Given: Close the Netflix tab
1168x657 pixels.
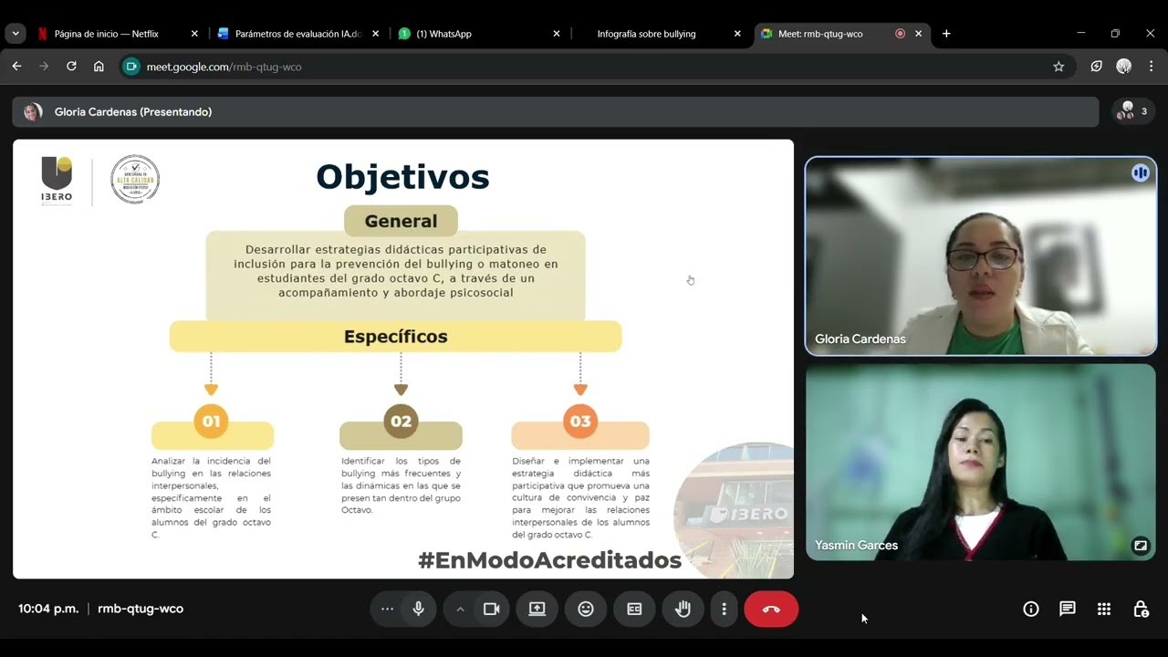Looking at the screenshot, I should point(194,34).
